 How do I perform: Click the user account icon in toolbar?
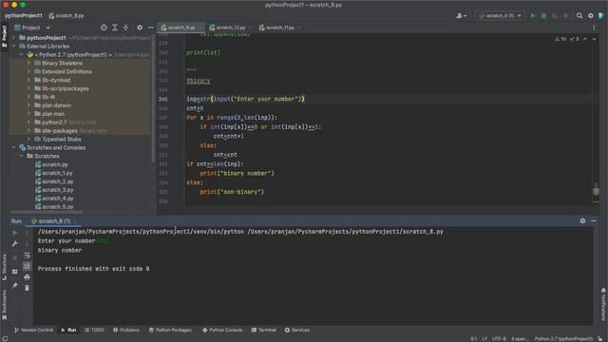[461, 15]
